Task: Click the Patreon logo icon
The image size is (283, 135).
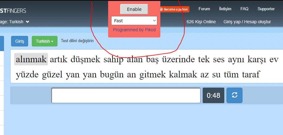Action: point(161,9)
